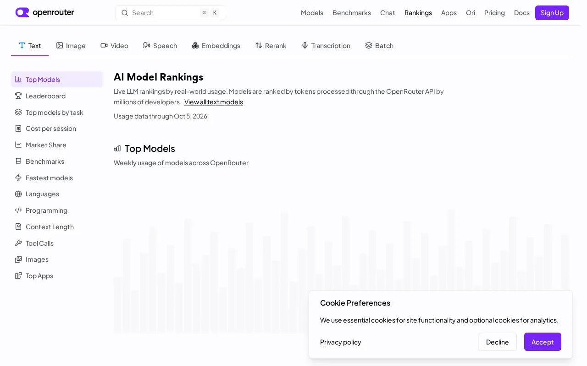Open the Apps navigation link
The height and width of the screenshot is (366, 587).
[449, 13]
